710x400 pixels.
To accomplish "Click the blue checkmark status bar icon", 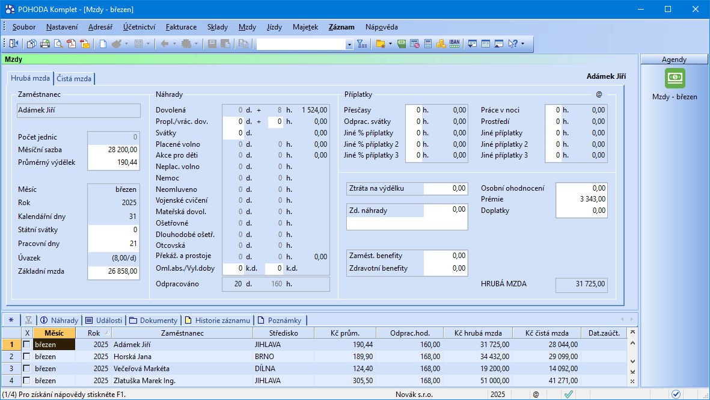I will [676, 394].
